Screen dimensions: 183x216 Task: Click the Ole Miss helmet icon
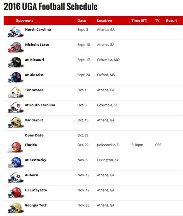[15, 78]
